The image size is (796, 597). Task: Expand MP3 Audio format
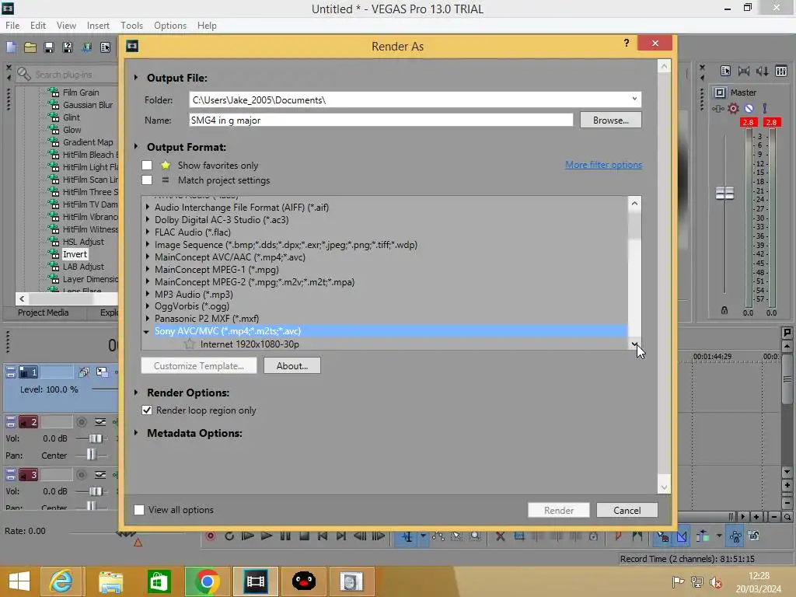coord(147,294)
